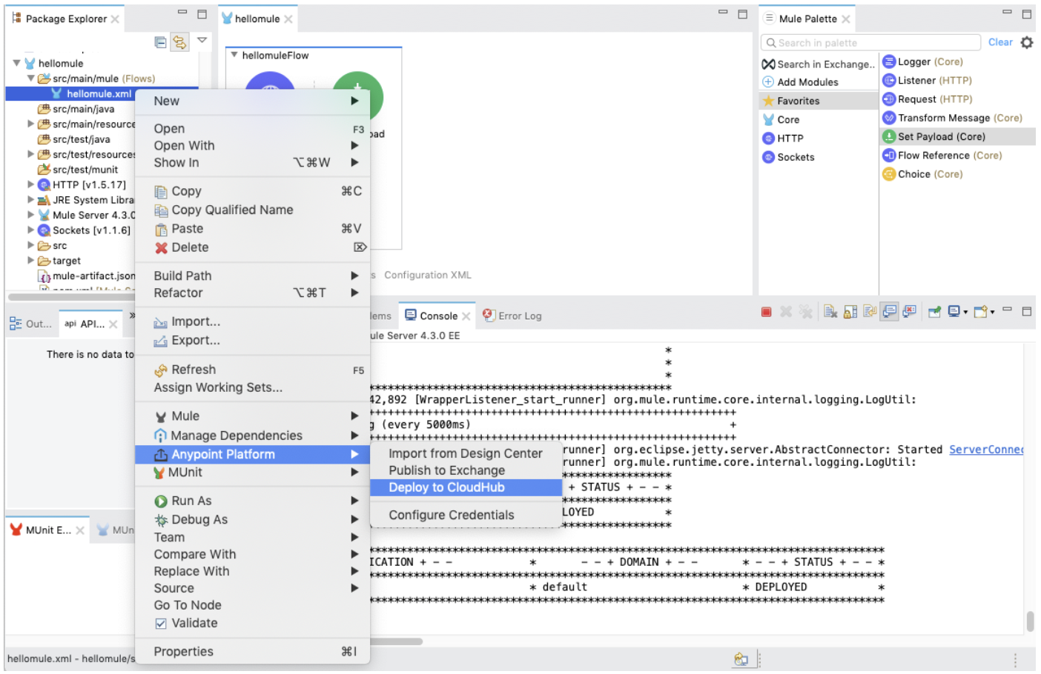Expand the target folder
This screenshot has width=1041, height=674.
coord(30,260)
